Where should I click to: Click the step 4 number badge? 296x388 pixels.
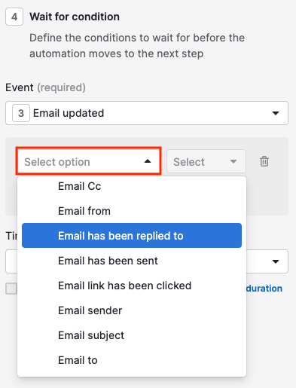[14, 17]
